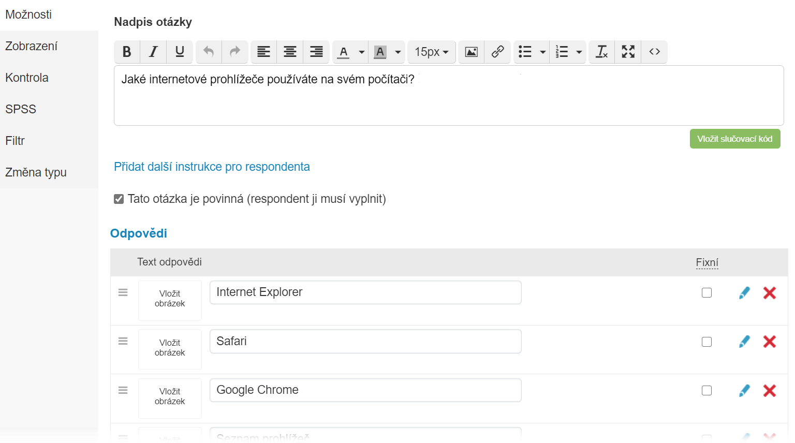Click the Vložit slučovací kód button
The width and height of the screenshot is (795, 443).
735,139
